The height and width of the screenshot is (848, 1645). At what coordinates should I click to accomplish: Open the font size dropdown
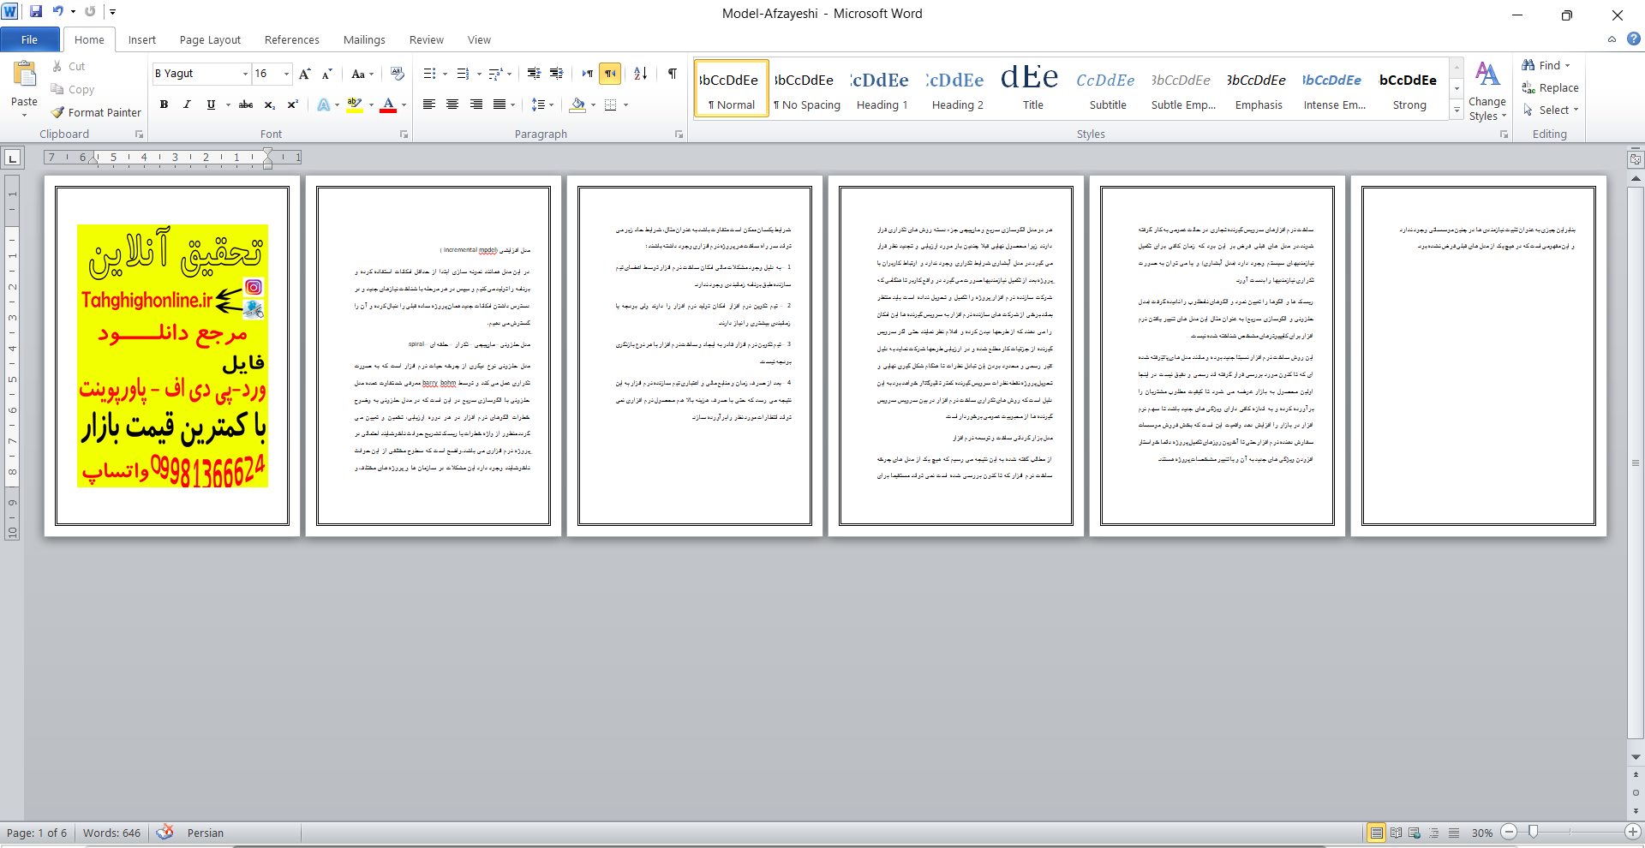pyautogui.click(x=287, y=74)
